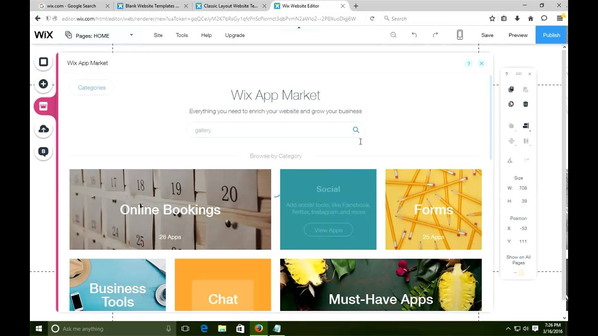This screenshot has height=336, width=598.
Task: Open the Add elements plus button
Action: (43, 84)
